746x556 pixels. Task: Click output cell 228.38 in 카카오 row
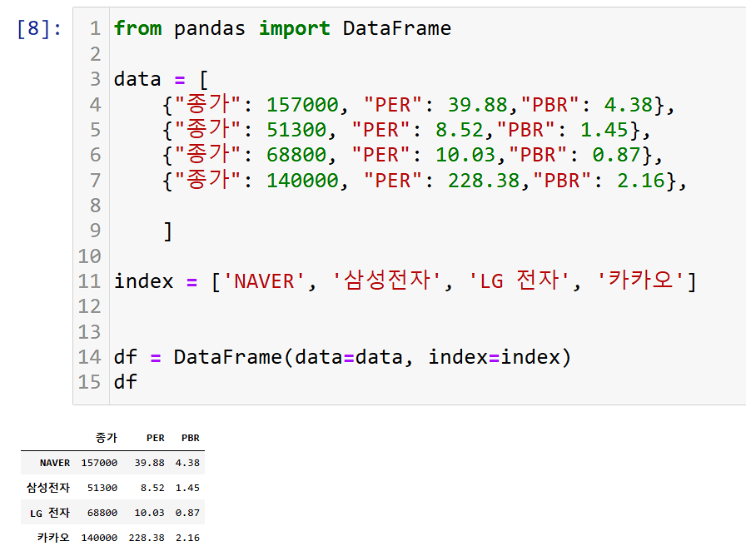[147, 538]
